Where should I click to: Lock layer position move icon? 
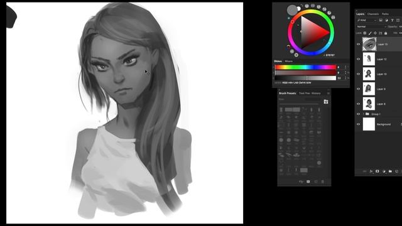coord(375,33)
